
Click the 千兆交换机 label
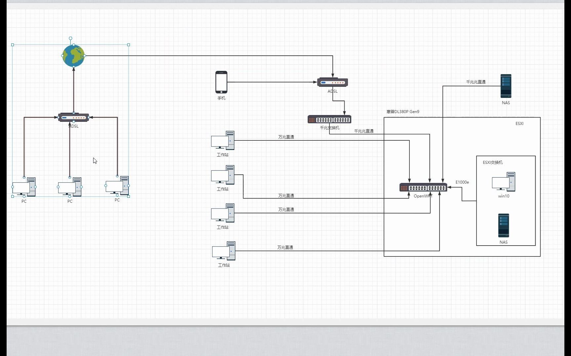[x=329, y=128]
